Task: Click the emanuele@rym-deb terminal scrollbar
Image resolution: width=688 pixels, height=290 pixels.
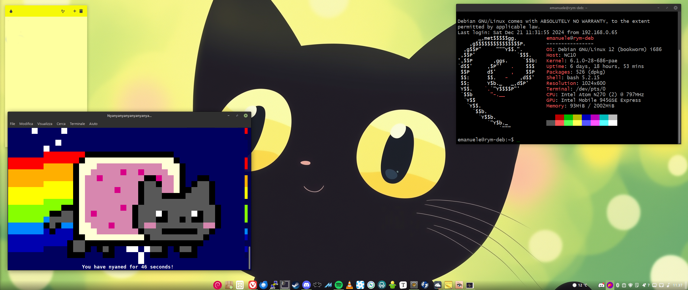Action: [679, 96]
